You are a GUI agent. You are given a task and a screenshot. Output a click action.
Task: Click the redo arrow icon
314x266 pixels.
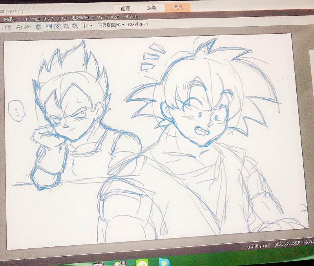coord(27,27)
